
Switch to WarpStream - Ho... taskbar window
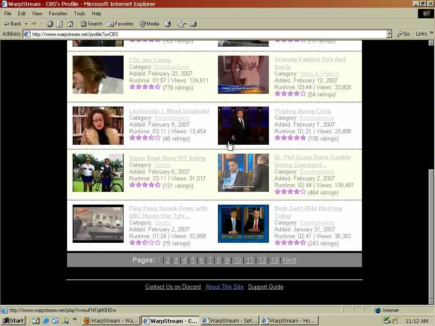tap(289, 321)
